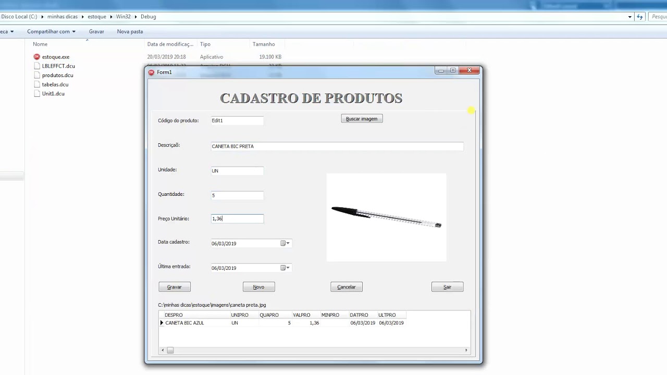Open the Data cadastro calendar dropdown
667x375 pixels.
(285, 243)
